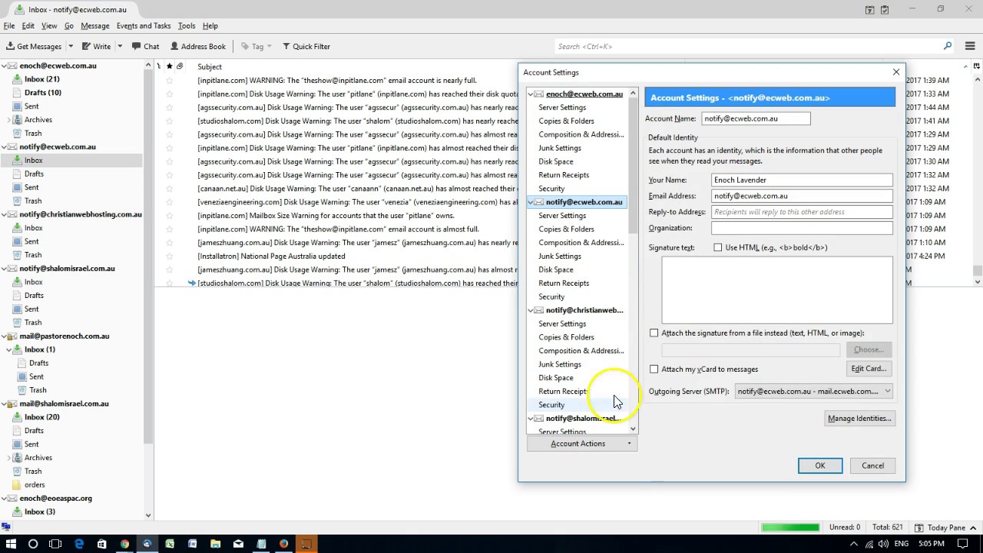Select Trash folder under enoch@ecweb.com.au
The width and height of the screenshot is (983, 553).
pyautogui.click(x=32, y=133)
